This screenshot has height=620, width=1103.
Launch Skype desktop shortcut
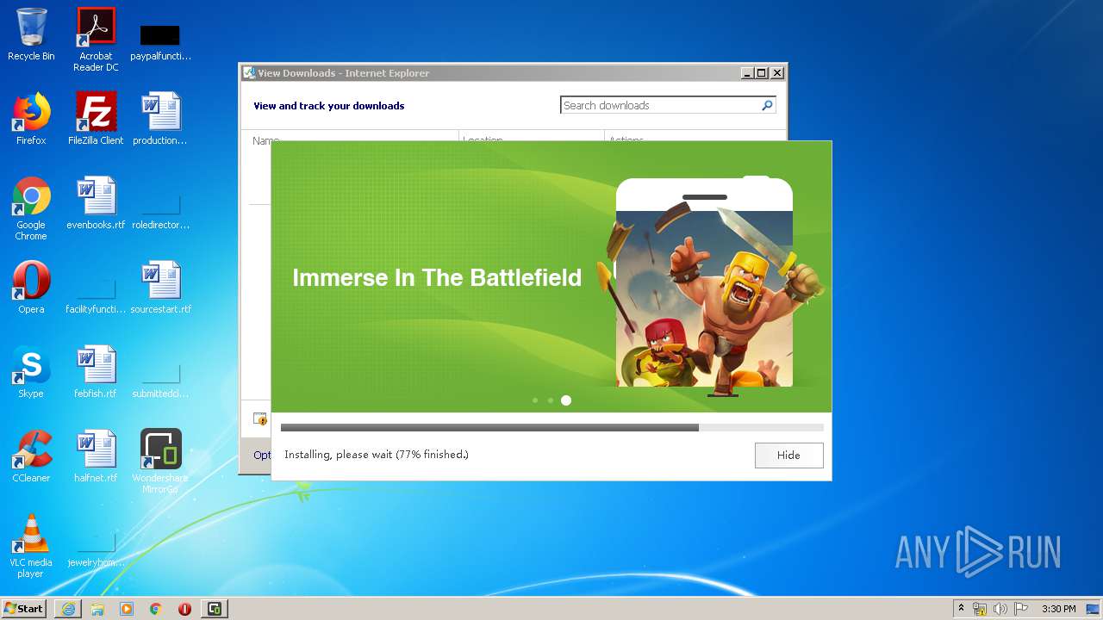click(31, 372)
